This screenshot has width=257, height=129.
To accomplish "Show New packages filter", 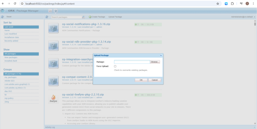I will [x=21, y=57].
